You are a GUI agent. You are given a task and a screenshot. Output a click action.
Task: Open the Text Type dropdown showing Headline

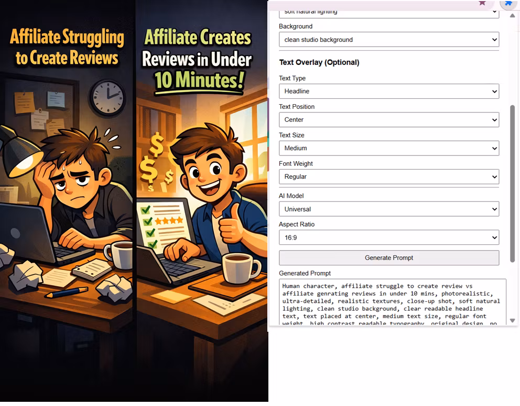point(388,92)
